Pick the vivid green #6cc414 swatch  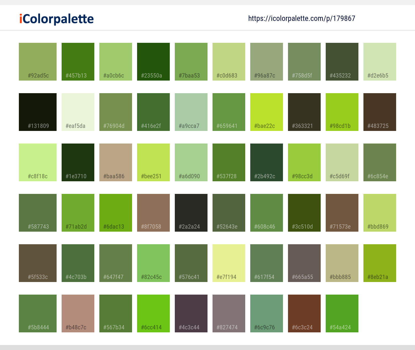coord(153,313)
